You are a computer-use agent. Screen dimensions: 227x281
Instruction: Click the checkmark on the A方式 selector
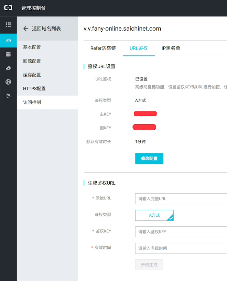click(x=171, y=218)
